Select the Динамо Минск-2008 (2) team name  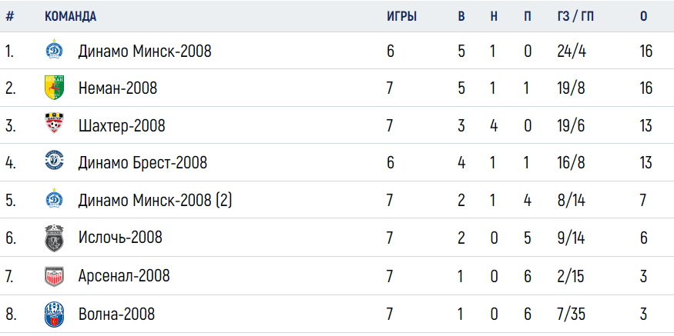click(x=155, y=200)
